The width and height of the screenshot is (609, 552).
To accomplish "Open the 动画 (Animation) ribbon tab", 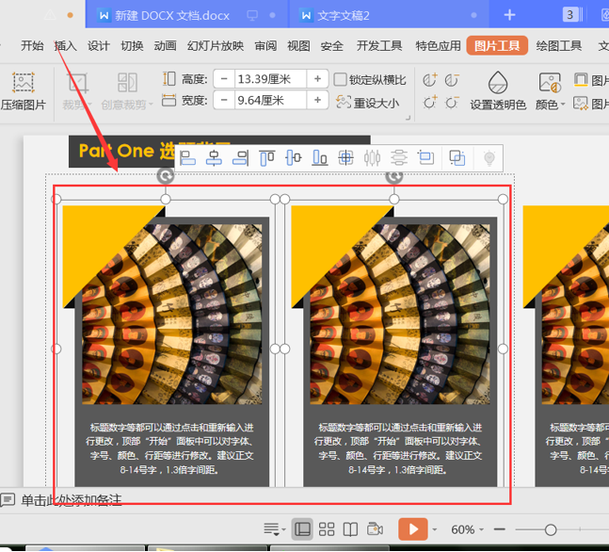I will 165,45.
